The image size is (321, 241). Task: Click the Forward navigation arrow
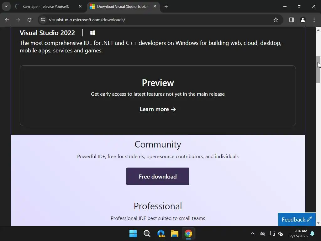pyautogui.click(x=18, y=20)
